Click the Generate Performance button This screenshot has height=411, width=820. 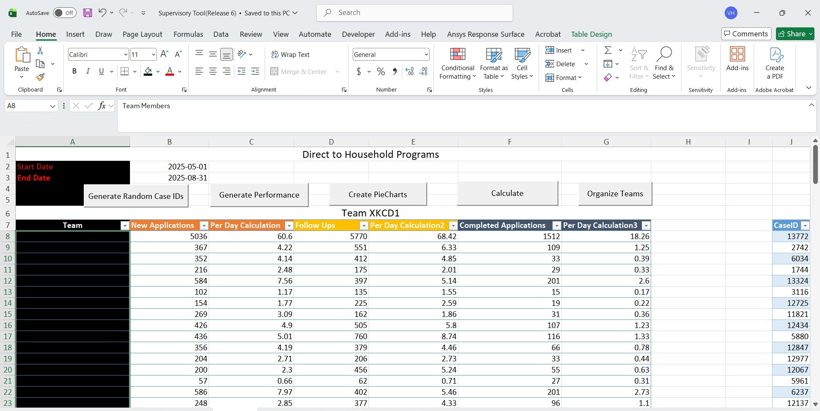click(x=259, y=195)
